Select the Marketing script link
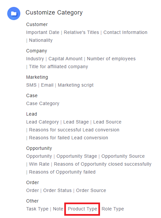161x218 pixels. pyautogui.click(x=76, y=85)
